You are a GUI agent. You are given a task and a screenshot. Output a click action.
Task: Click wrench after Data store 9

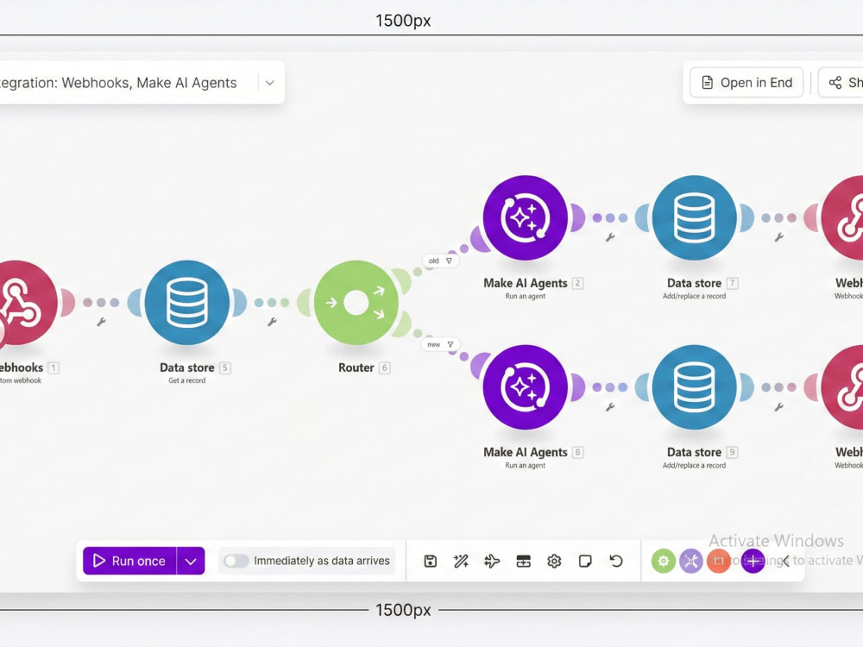[778, 406]
